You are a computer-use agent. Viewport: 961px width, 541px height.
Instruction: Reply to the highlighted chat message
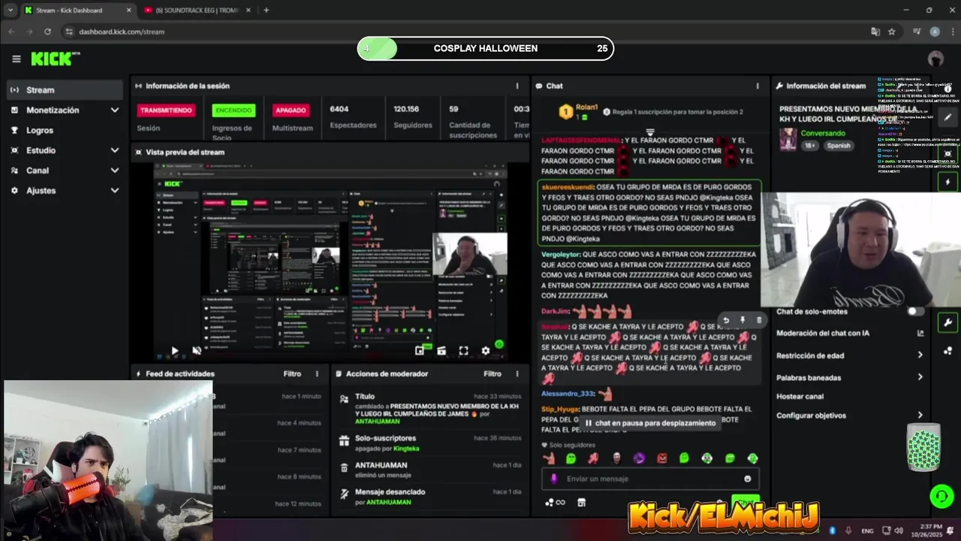pyautogui.click(x=726, y=320)
